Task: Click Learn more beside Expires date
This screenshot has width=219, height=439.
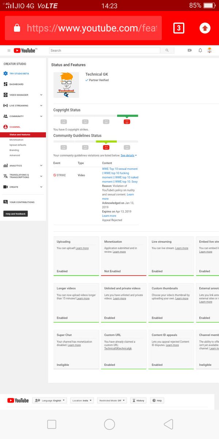Action: (109, 216)
